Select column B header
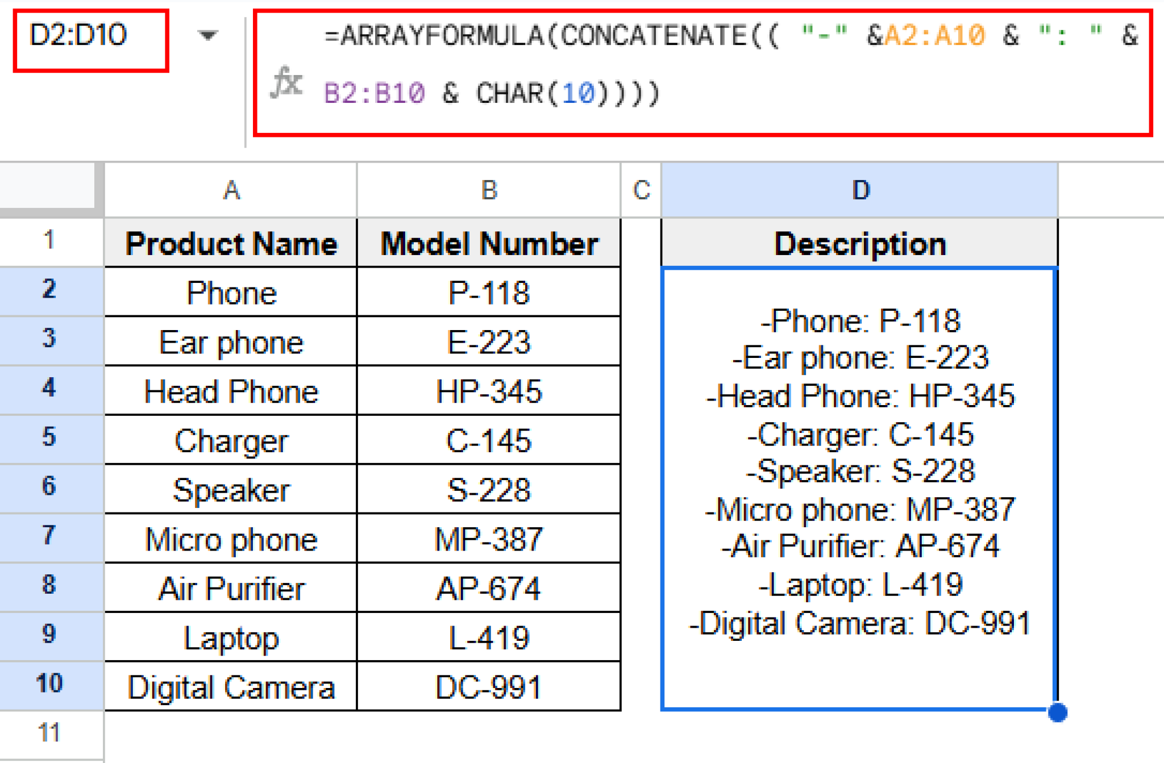Viewport: 1164px width, 763px height. click(x=488, y=190)
